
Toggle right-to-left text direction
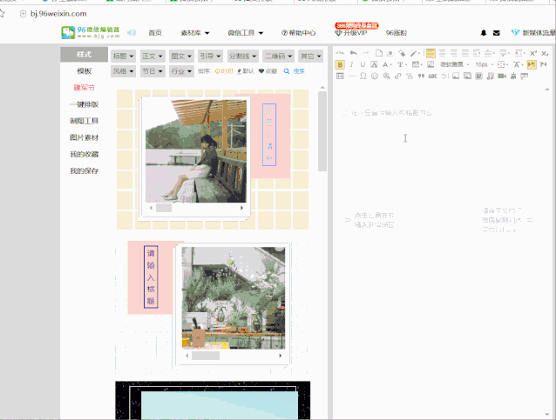click(x=543, y=64)
